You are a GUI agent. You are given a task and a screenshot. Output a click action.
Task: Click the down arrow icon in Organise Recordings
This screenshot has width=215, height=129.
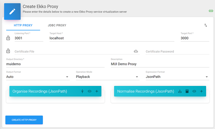point(82,91)
